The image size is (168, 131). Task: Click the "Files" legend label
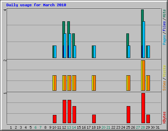[x=164, y=26]
